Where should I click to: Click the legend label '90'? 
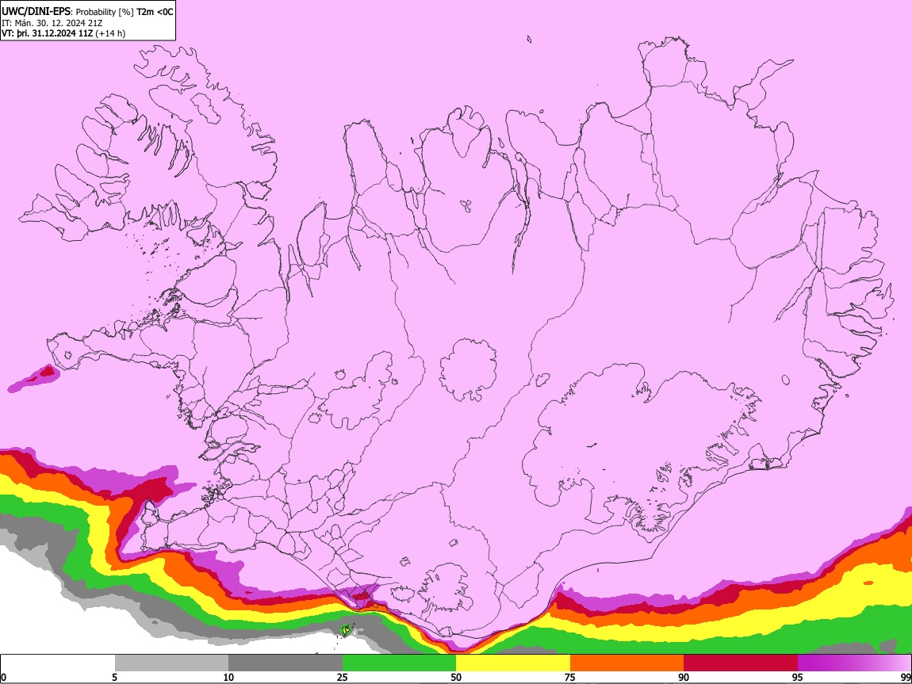tap(684, 678)
